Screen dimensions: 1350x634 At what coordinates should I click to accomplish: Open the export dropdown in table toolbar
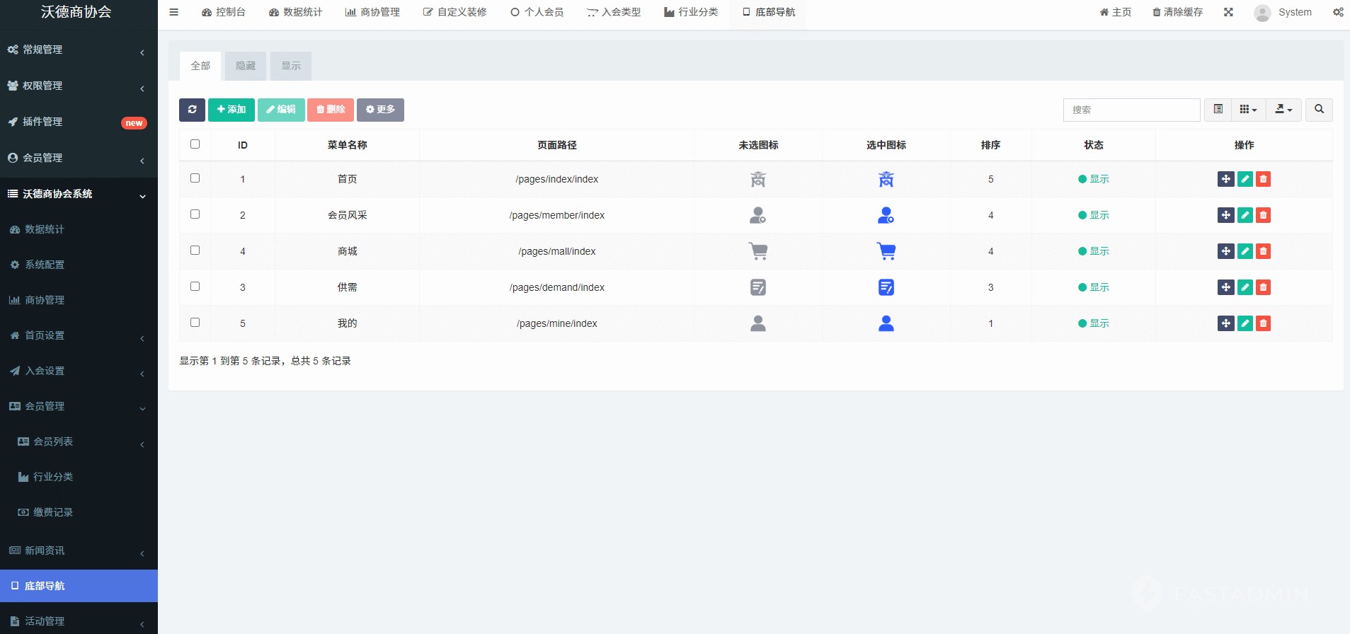click(1283, 110)
